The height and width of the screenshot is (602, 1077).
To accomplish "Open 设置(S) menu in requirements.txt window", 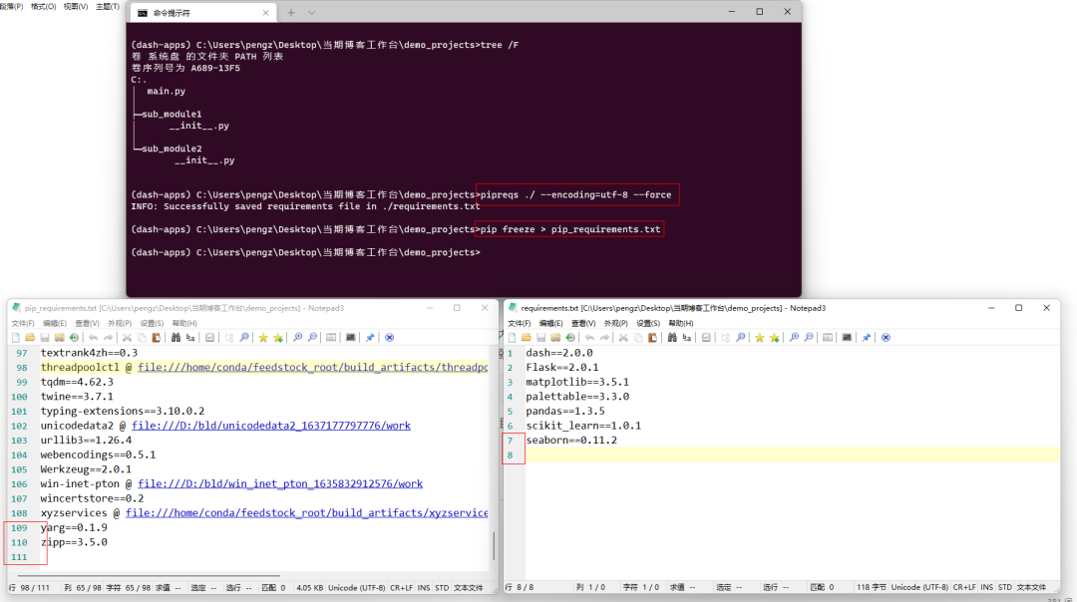I will tap(648, 323).
